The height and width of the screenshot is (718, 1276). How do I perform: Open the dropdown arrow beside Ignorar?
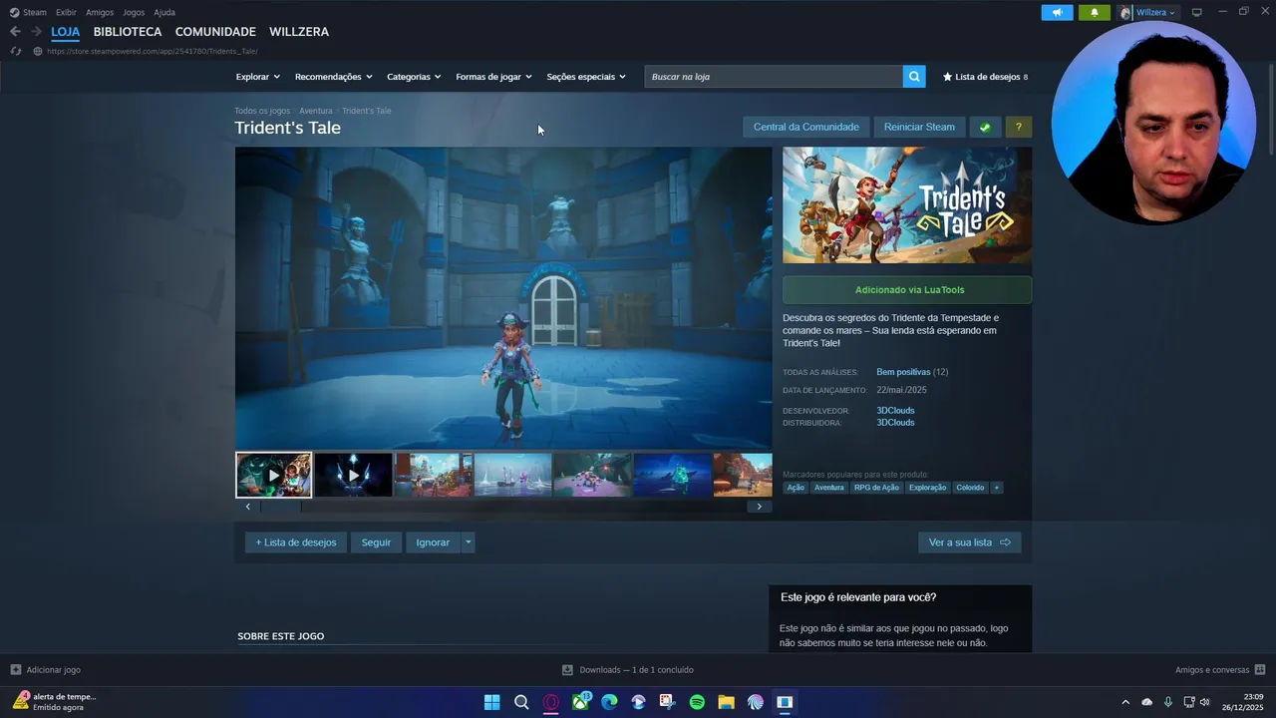coord(469,542)
